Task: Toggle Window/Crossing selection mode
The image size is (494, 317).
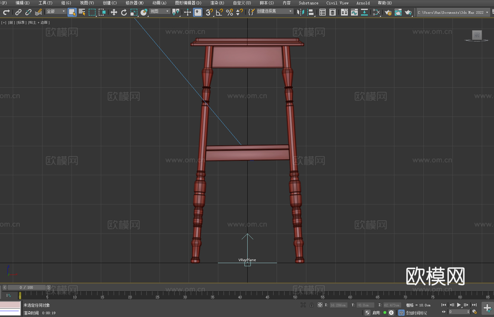Action: point(102,12)
